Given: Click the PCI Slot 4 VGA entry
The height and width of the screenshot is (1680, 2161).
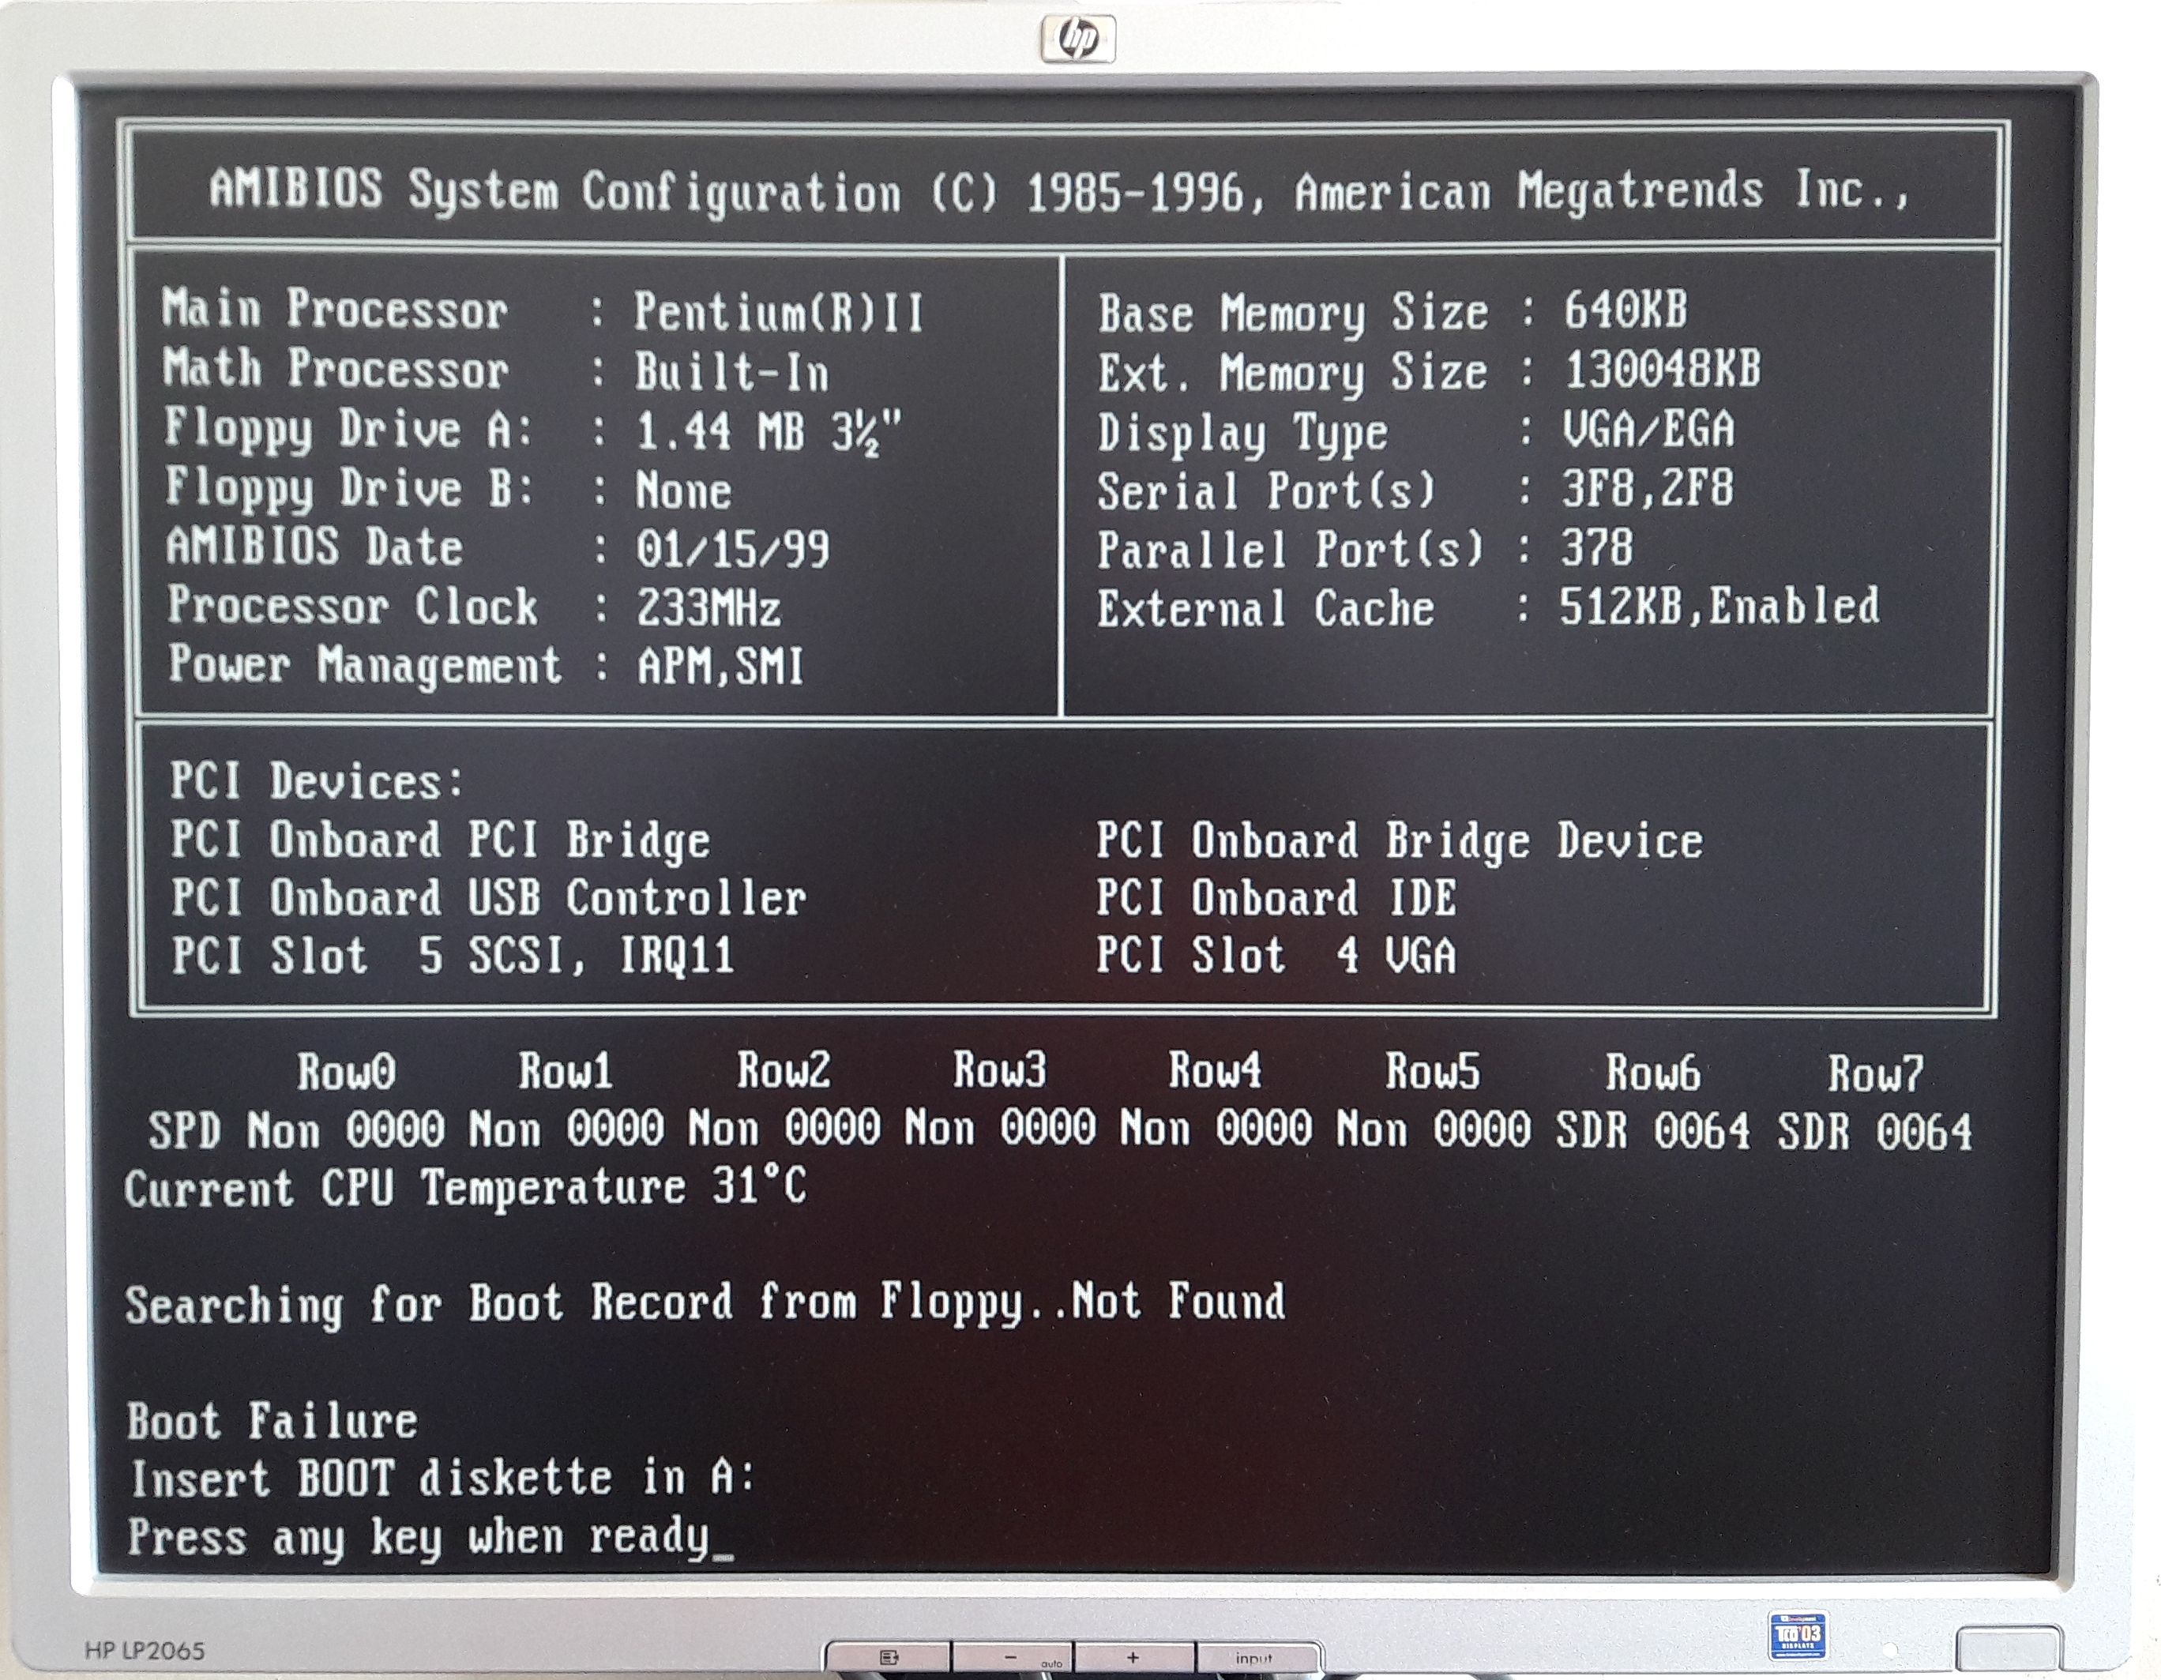Looking at the screenshot, I should click(x=1276, y=957).
